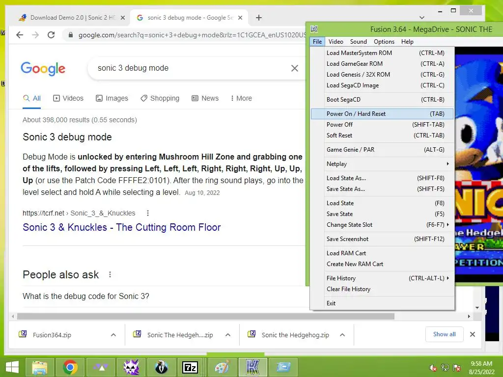Select Load MasterSystem ROM
Image resolution: width=503 pixels, height=377 pixels.
(x=382, y=53)
